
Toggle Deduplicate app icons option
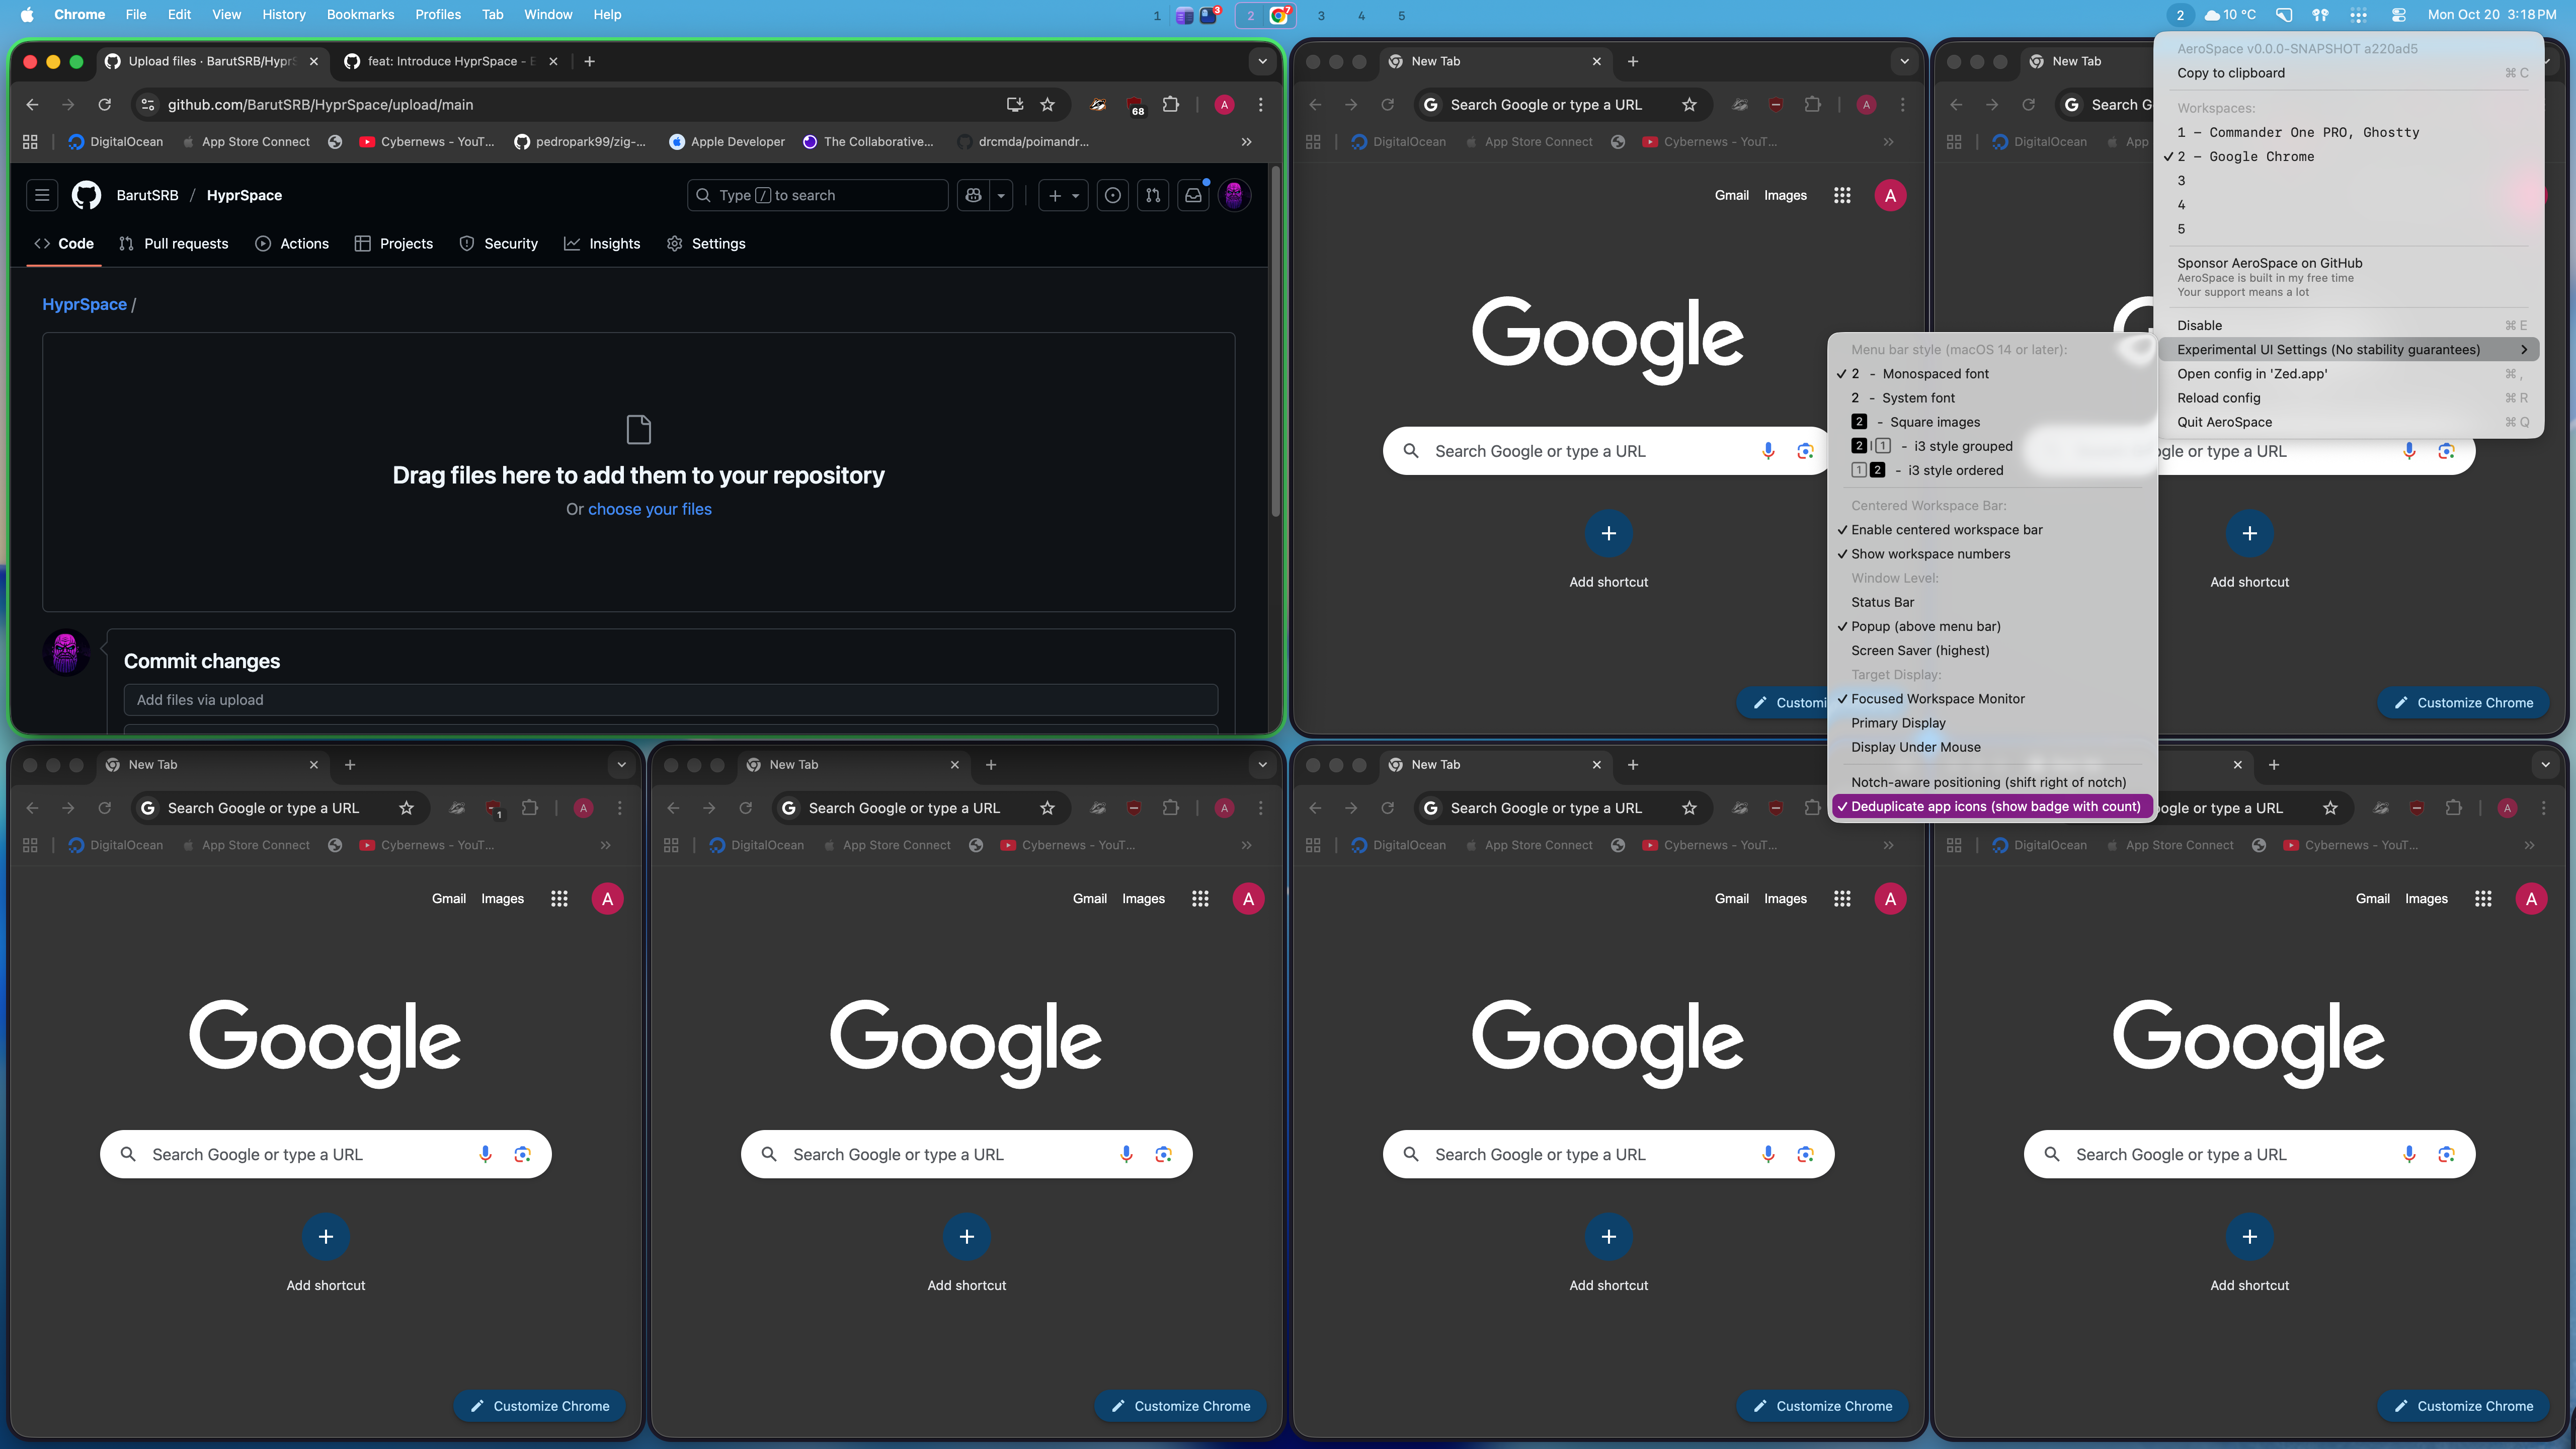[x=1994, y=806]
